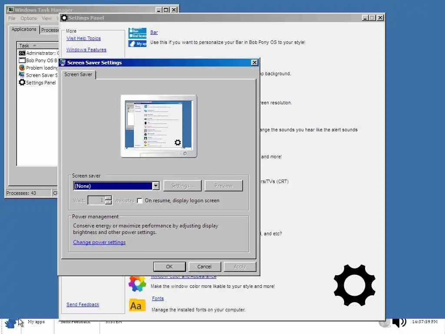Click the Fonts Aa icon
445x334 pixels.
pyautogui.click(x=137, y=305)
